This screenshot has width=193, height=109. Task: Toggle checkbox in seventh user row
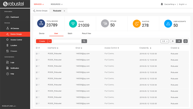tap(37, 91)
